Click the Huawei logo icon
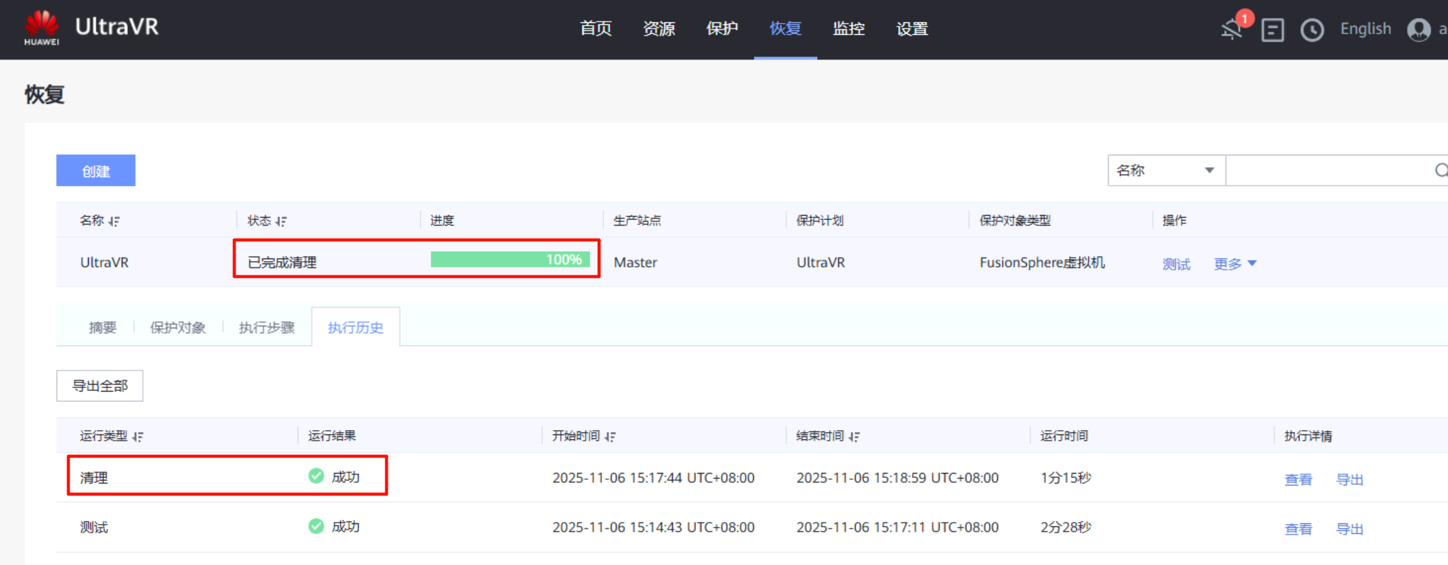 [42, 27]
